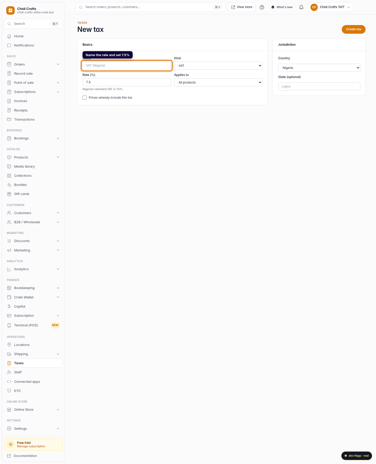Click the top search orders bar
Screen dimensions: 376x464
point(150,7)
